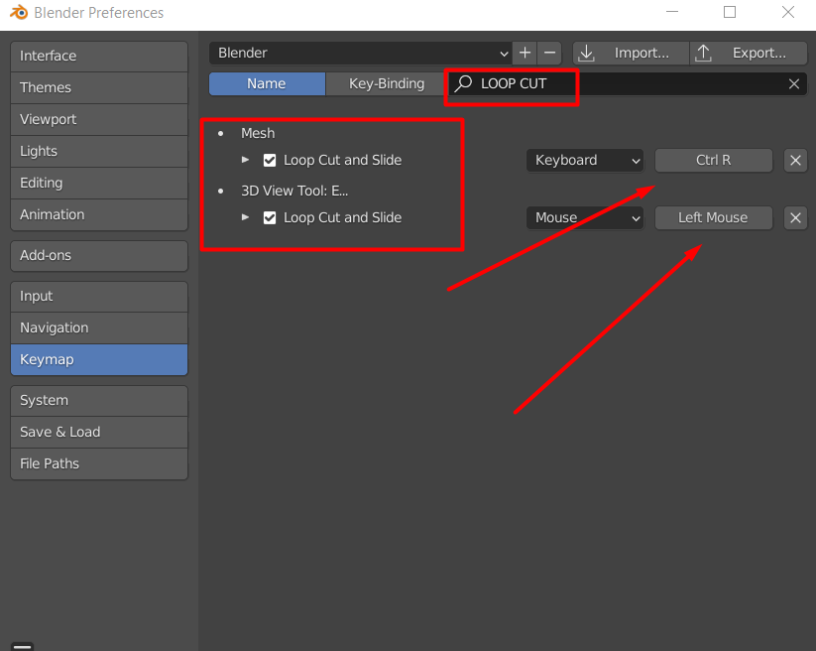816x651 pixels.
Task: Open the System preferences section
Action: pos(99,401)
